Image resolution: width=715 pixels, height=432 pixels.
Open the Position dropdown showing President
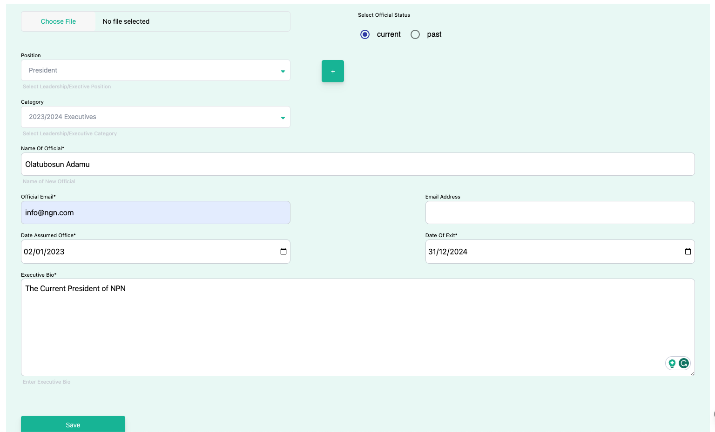[155, 70]
